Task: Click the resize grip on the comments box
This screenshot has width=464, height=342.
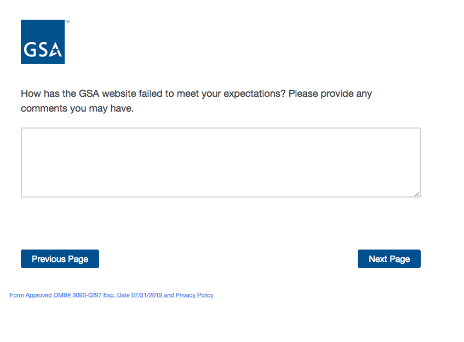Action: pos(417,193)
